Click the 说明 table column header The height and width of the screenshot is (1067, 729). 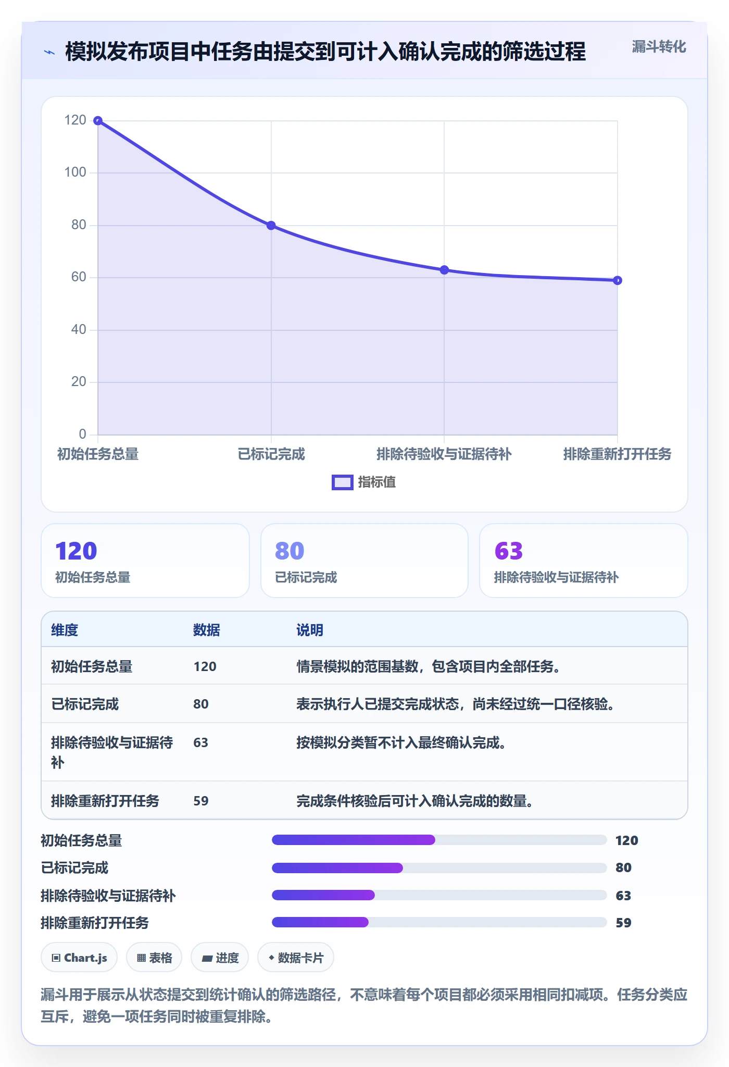(310, 630)
